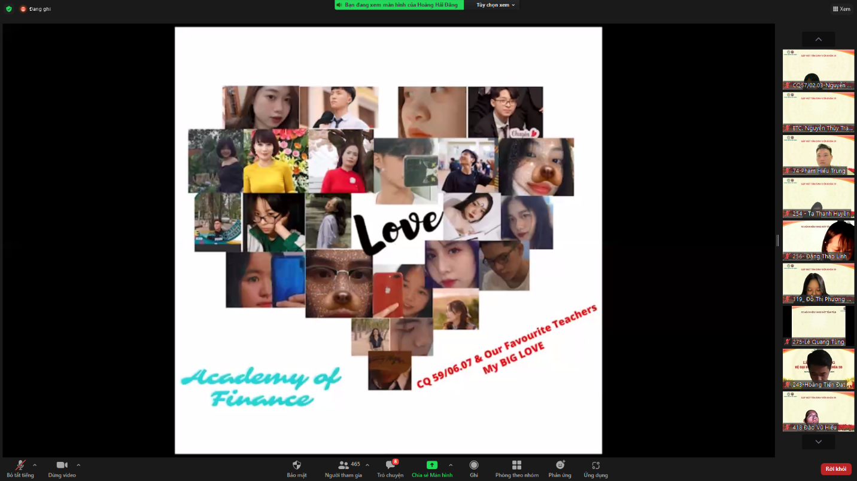The image size is (857, 481).
Task: Open the Bảo mật security shield icon
Action: pyautogui.click(x=296, y=465)
